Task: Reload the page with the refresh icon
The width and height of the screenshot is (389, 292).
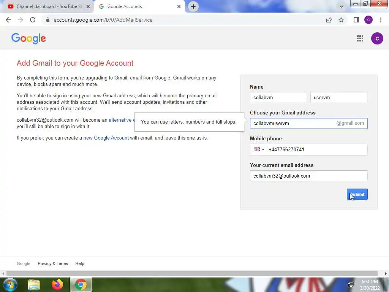Action: [x=33, y=20]
